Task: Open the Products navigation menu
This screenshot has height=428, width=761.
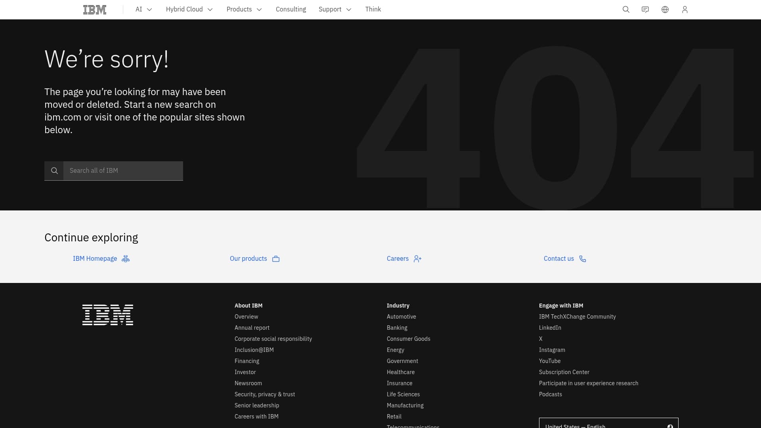Action: point(245,10)
